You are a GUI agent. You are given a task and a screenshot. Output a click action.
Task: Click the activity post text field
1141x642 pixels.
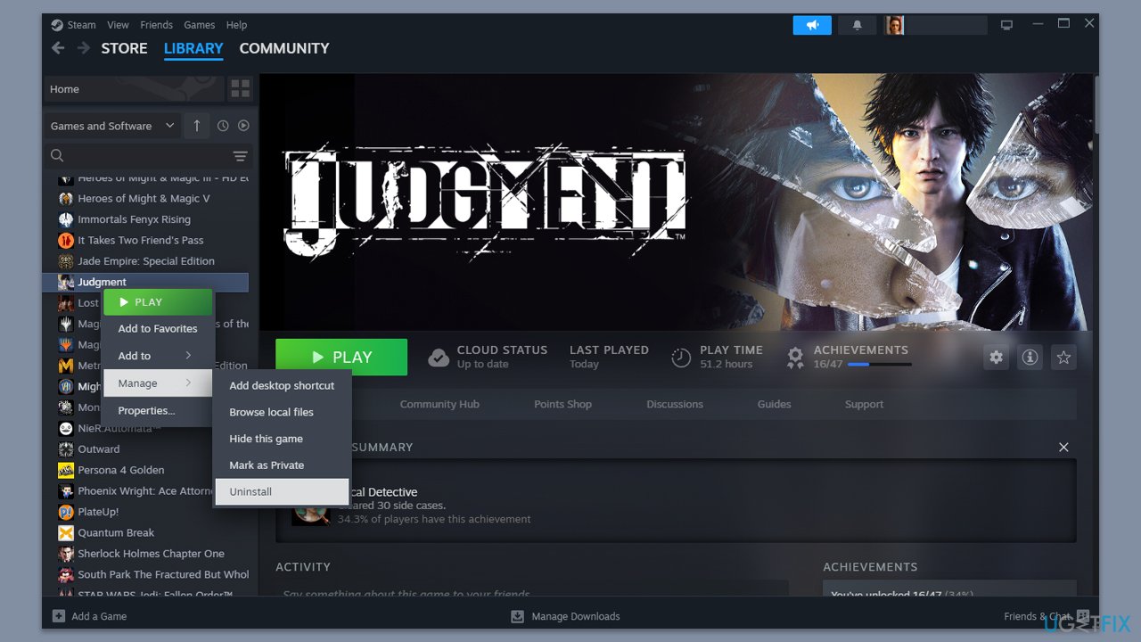coord(532,590)
